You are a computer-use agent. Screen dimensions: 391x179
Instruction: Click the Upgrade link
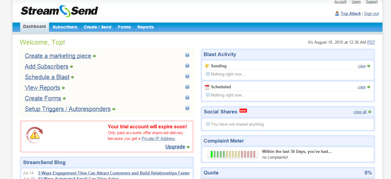[175, 147]
